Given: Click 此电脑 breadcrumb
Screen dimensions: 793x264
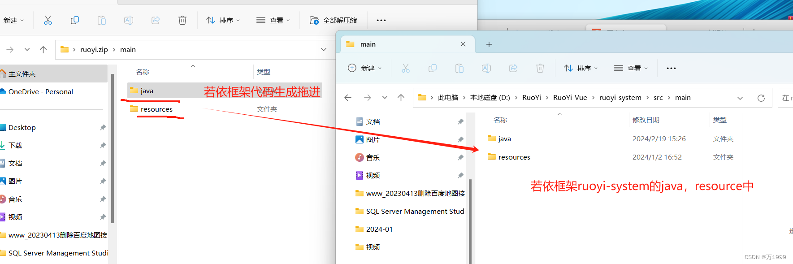Looking at the screenshot, I should (448, 98).
